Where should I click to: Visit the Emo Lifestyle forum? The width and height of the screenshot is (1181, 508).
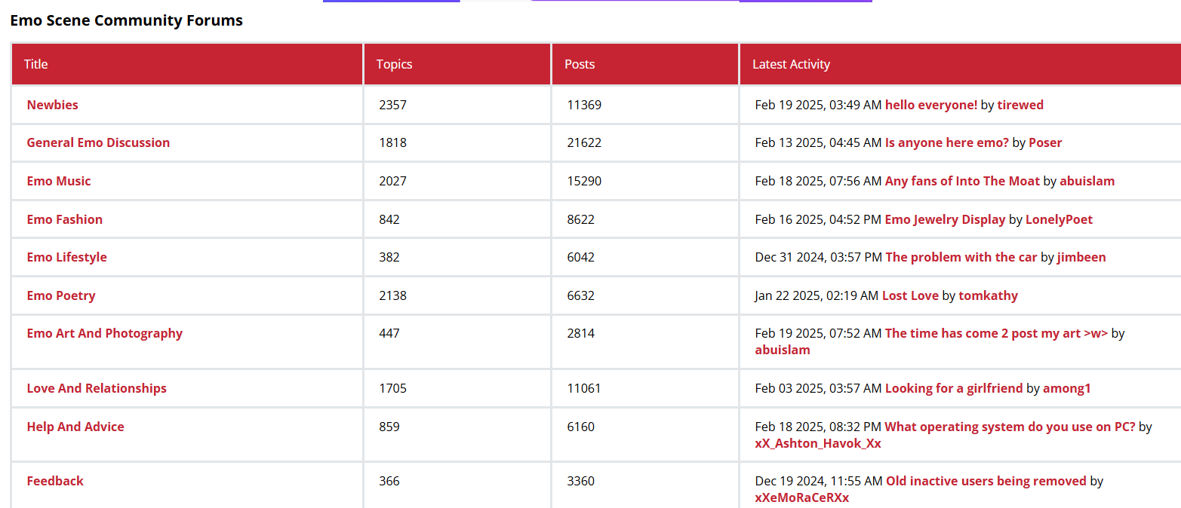66,257
